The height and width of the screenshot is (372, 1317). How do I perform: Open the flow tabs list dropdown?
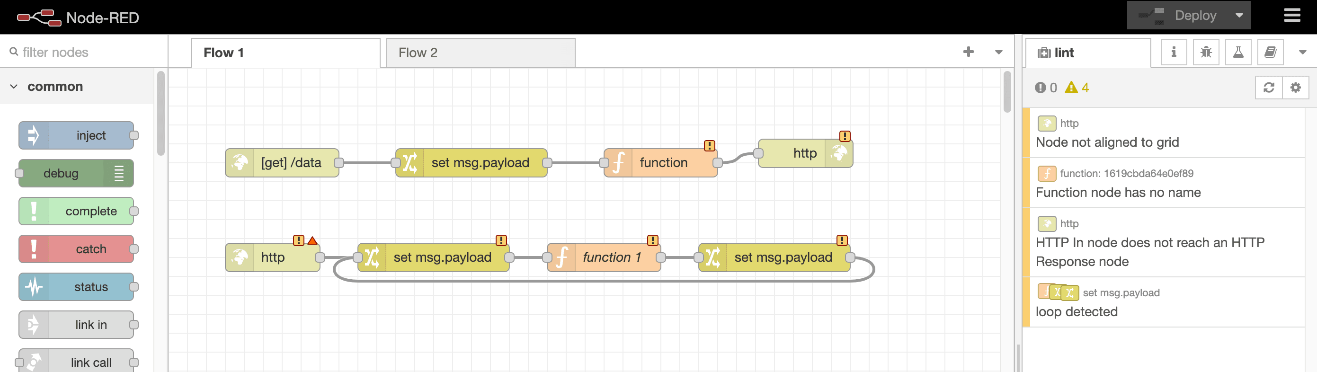(998, 52)
